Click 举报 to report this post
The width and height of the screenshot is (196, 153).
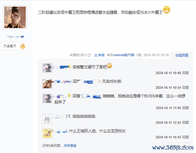[101, 55]
